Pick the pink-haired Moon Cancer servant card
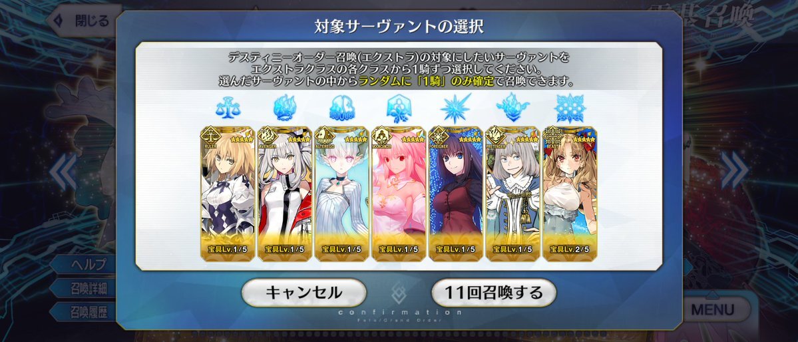798x342 pixels. point(399,194)
